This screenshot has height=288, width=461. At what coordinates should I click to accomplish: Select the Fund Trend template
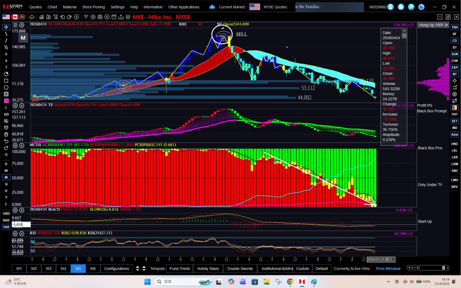click(x=179, y=268)
